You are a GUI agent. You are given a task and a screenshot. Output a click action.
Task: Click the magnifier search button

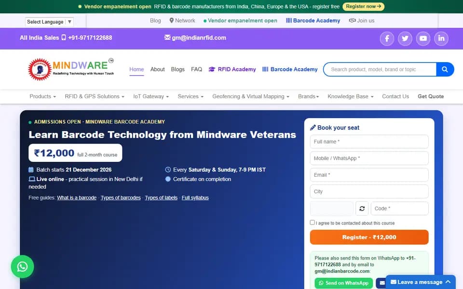click(x=445, y=69)
